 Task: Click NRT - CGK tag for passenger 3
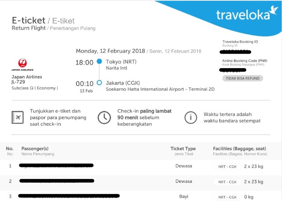click(227, 197)
